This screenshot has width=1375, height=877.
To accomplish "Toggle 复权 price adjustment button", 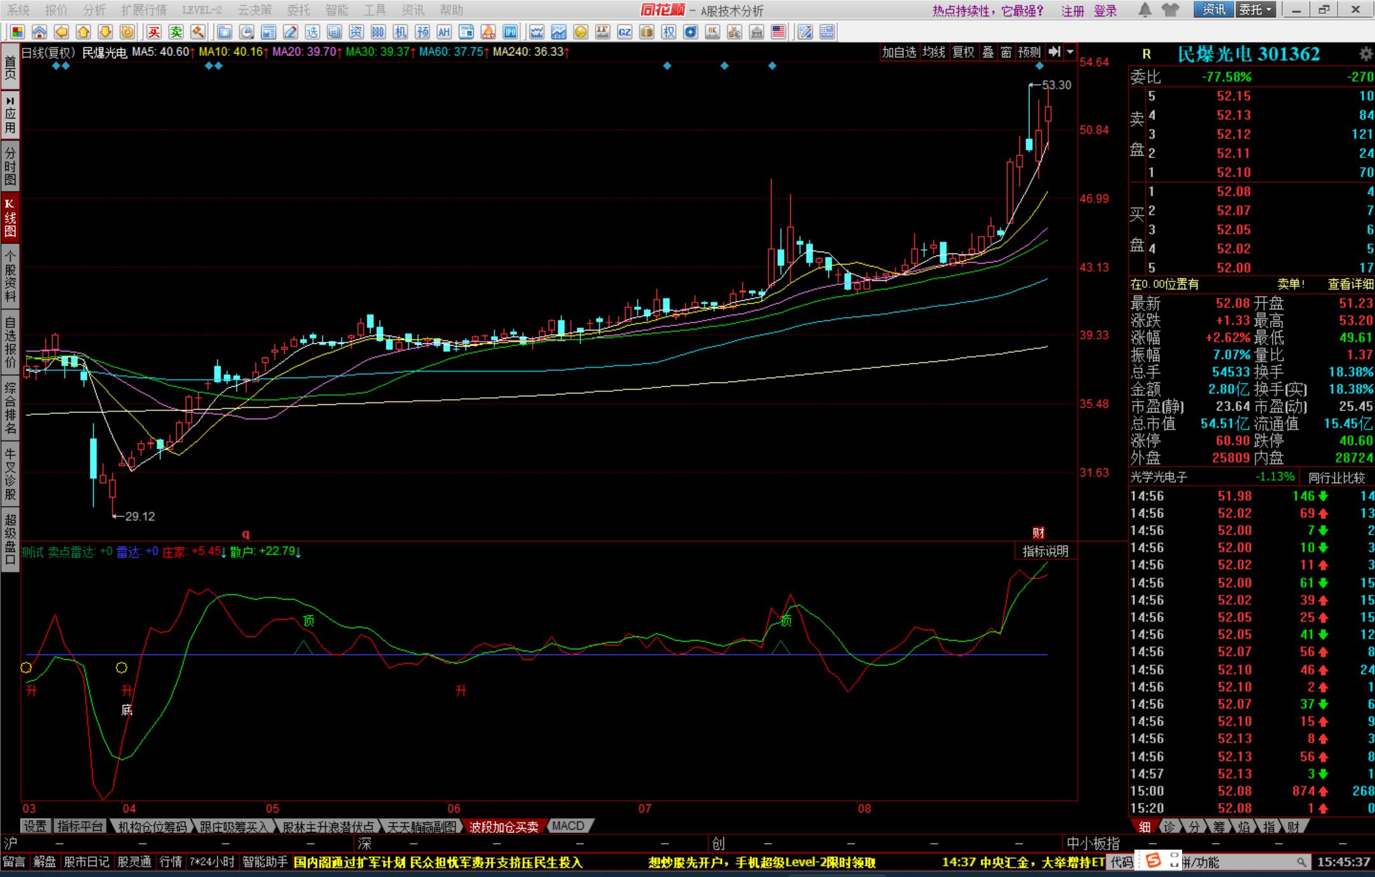I will [963, 52].
